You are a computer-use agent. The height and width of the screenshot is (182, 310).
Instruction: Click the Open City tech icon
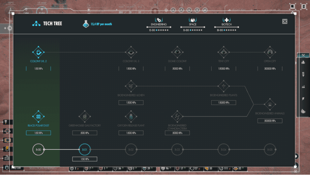click(270, 52)
